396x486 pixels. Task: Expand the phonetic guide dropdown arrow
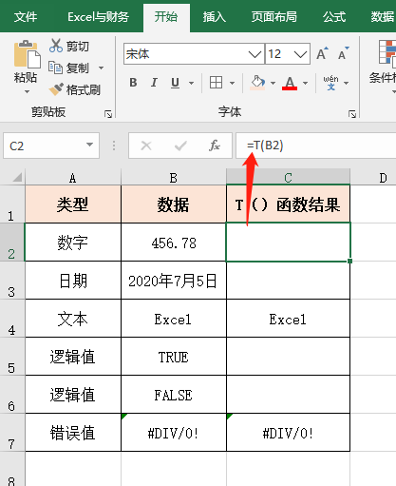coord(346,83)
